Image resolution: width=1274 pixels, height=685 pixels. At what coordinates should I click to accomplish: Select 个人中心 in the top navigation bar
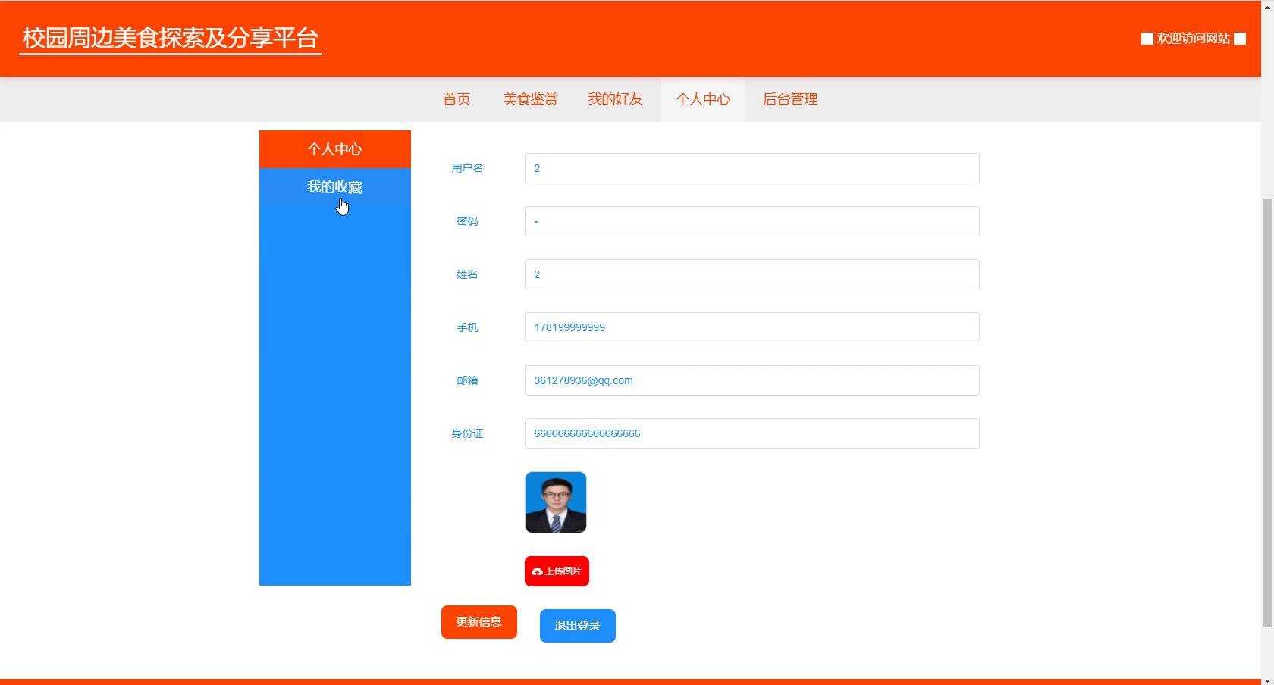703,99
